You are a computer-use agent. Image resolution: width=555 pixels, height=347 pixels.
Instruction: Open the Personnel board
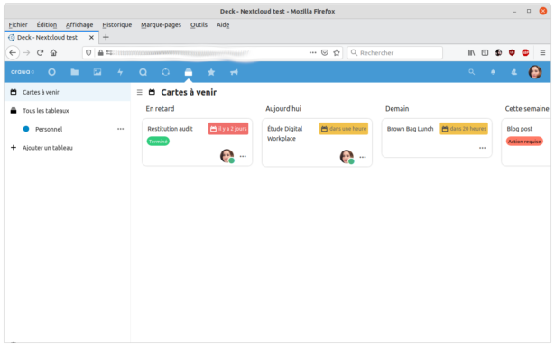tap(49, 129)
